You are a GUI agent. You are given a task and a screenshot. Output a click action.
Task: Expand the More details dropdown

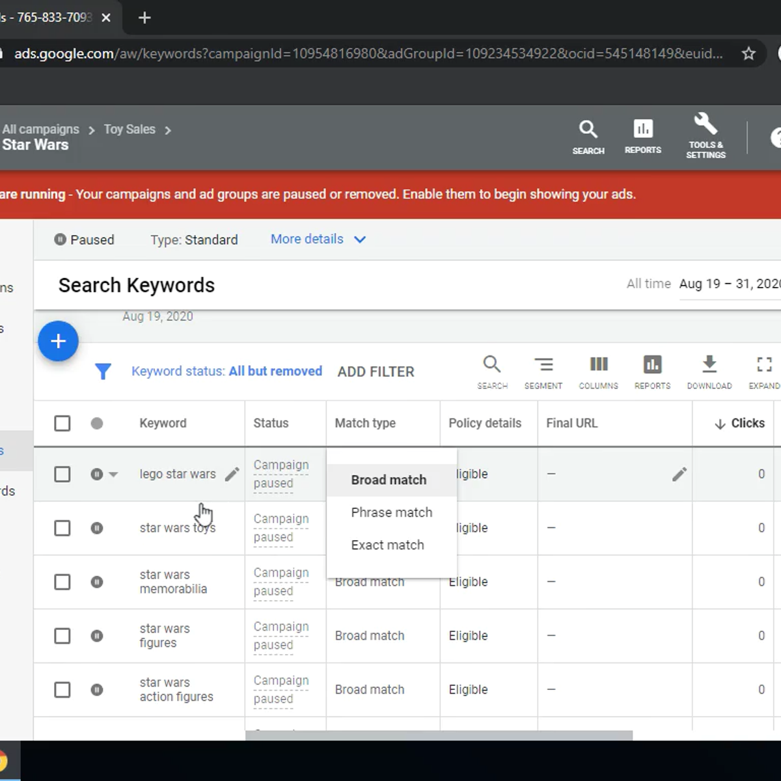(x=318, y=240)
